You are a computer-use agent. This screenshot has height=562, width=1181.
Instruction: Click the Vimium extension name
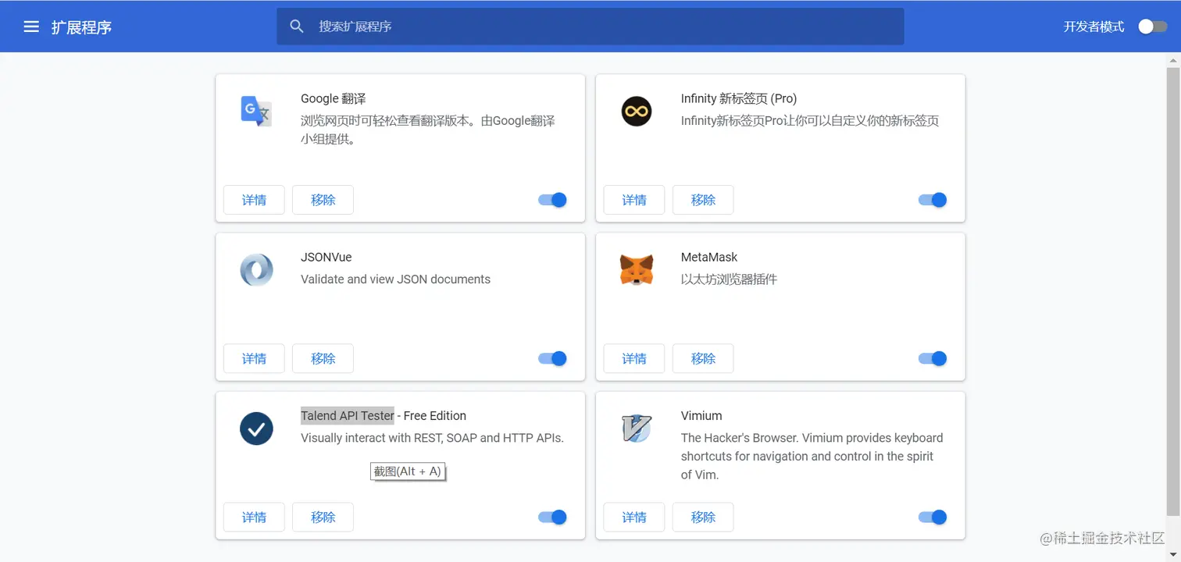[x=701, y=415]
